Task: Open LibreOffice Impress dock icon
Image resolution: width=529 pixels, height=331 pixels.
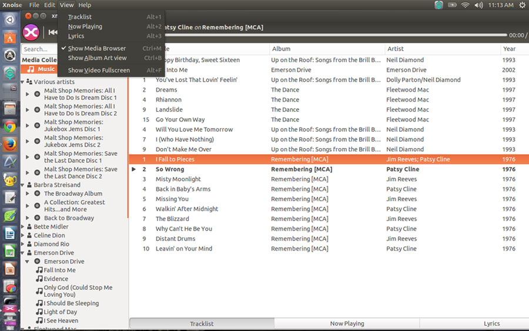Action: pyautogui.click(x=10, y=269)
